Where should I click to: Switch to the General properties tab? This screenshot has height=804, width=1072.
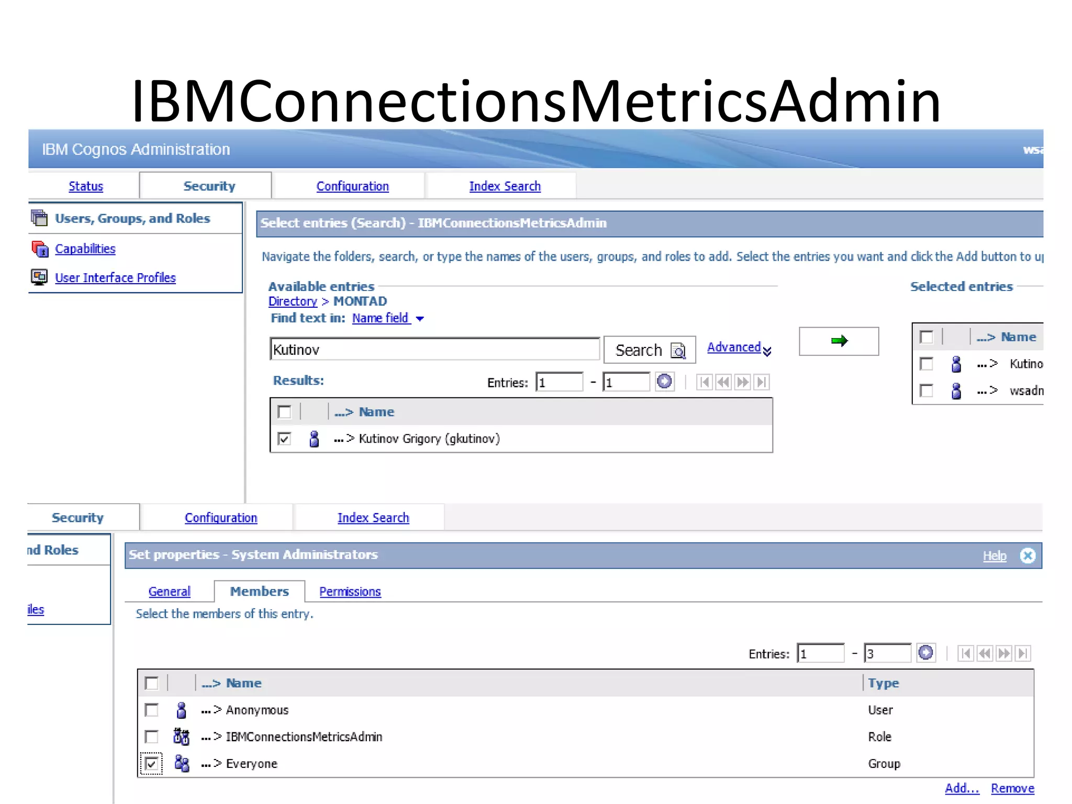169,591
